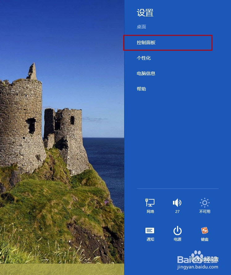Open the 通知 notifications icon
Image resolution: width=231 pixels, height=275 pixels.
point(150,234)
